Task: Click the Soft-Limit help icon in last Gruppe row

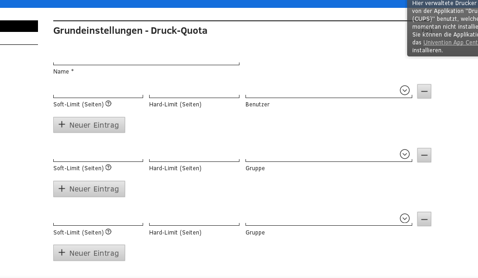Action: (108, 232)
